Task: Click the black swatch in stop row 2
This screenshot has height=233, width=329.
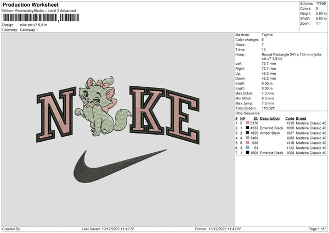Action: click(x=248, y=128)
